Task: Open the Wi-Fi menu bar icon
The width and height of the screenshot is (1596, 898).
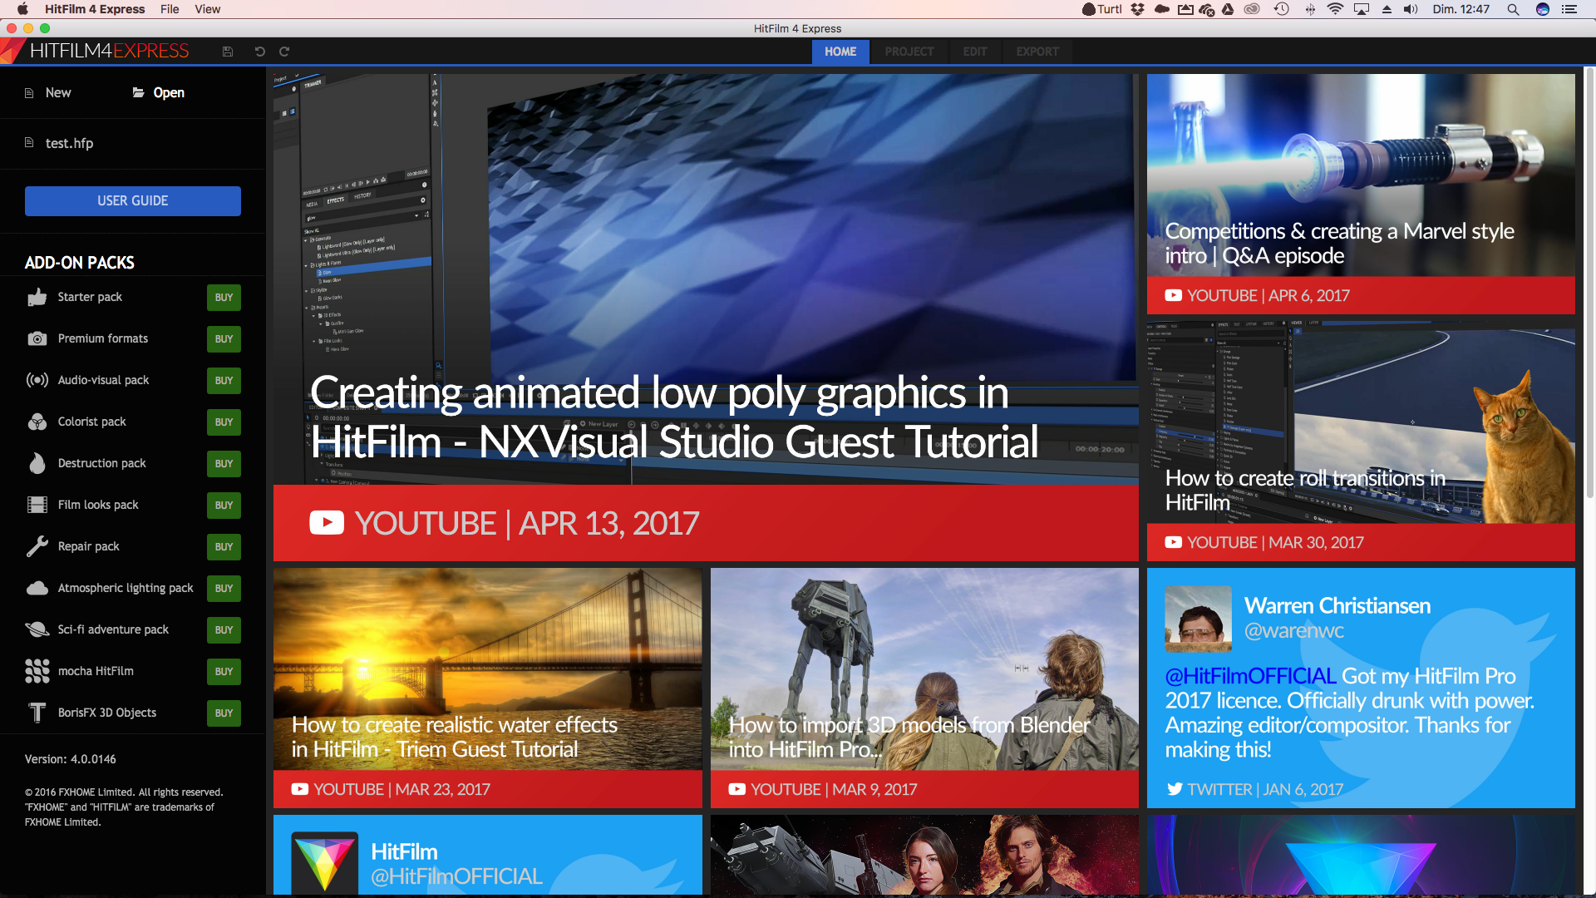Action: [x=1335, y=9]
